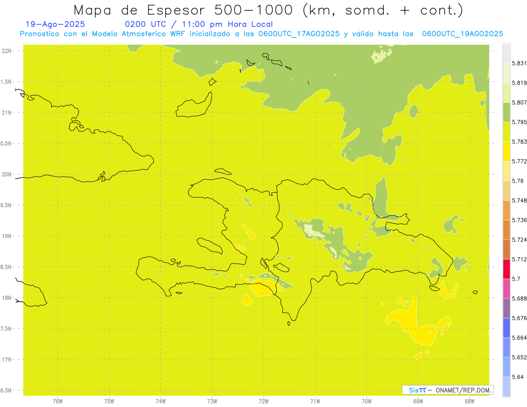527x407 pixels.
Task: Click the legend value 5.748
Action: [519, 200]
